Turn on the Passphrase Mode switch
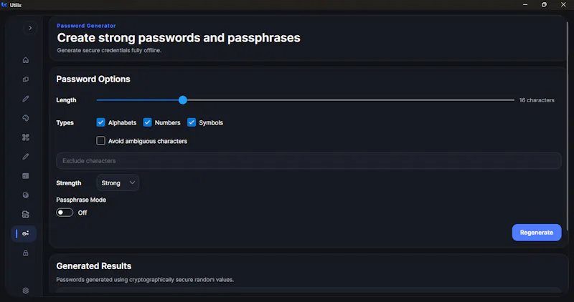574x302 pixels. point(65,213)
